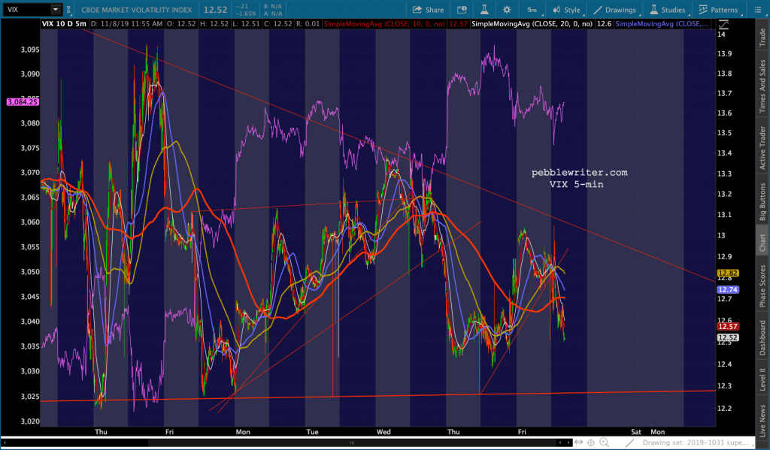The image size is (770, 450).
Task: Click the zoom-in magnifier icon
Action: [x=604, y=442]
